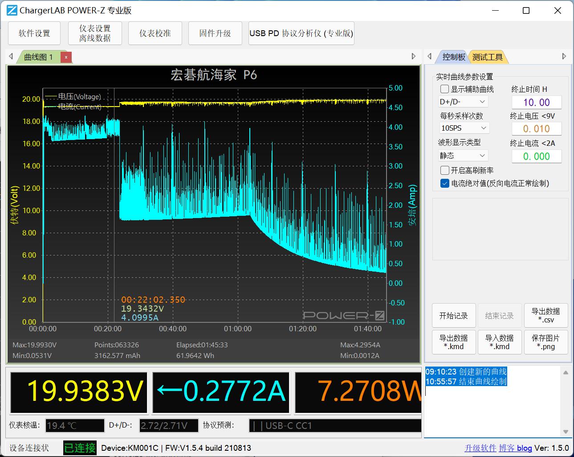Viewport: 574px width, 457px height.
Task: Save the chart image using 保存图片 *.png
Action: tap(546, 342)
